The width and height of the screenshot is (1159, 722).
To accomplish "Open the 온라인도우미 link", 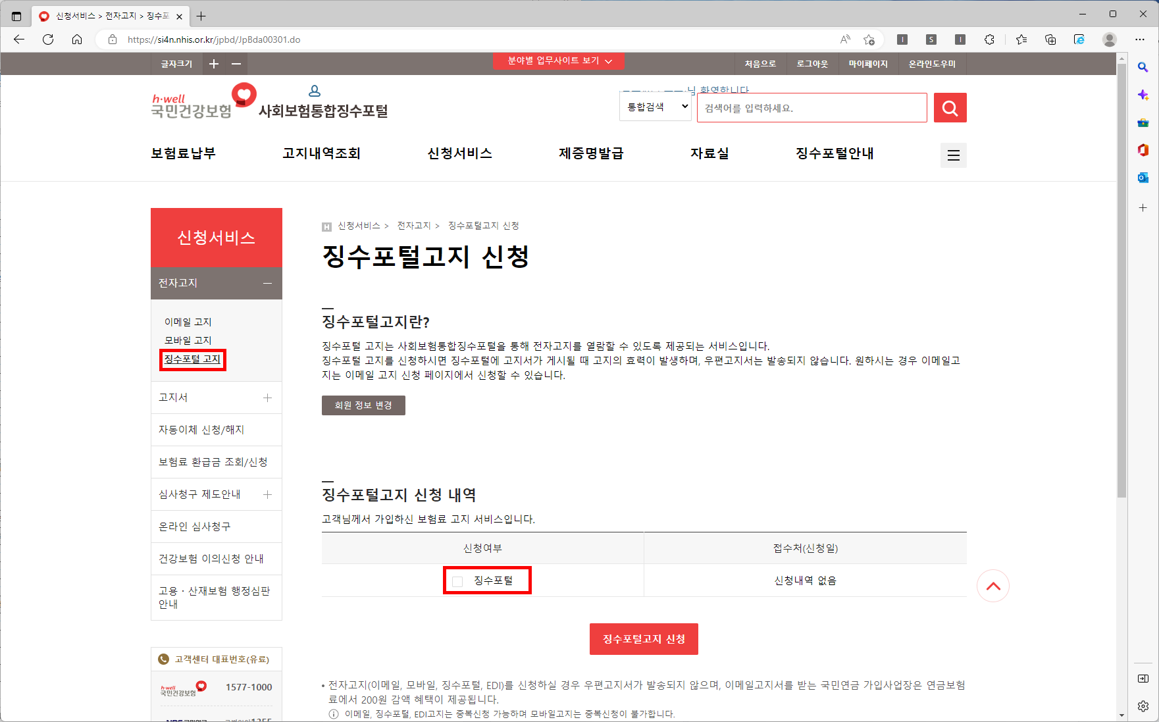I will coord(932,64).
